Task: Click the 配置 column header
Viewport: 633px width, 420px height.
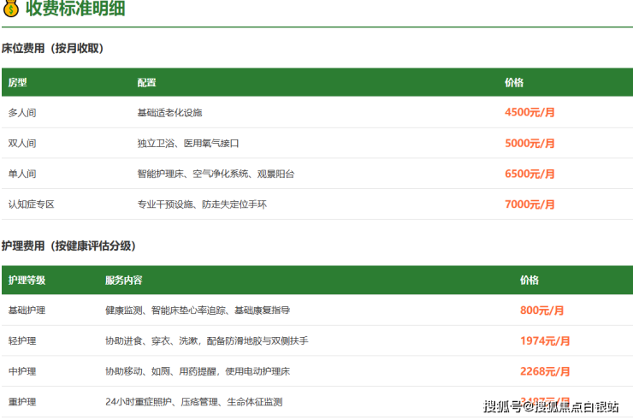Action: pos(146,83)
